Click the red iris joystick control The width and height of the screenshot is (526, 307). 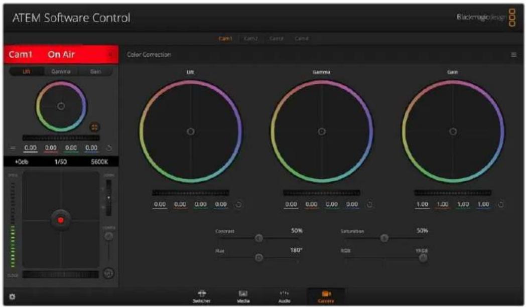61,220
